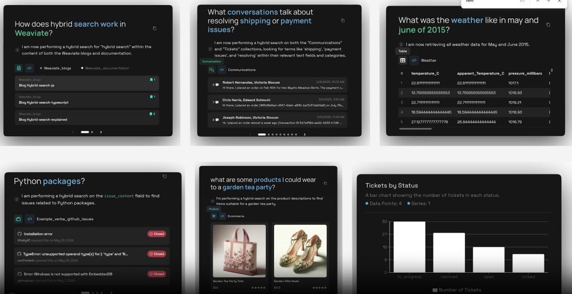This screenshot has width=572, height=294.
Task: Open code view next to Ecommerce label
Action: (223, 216)
